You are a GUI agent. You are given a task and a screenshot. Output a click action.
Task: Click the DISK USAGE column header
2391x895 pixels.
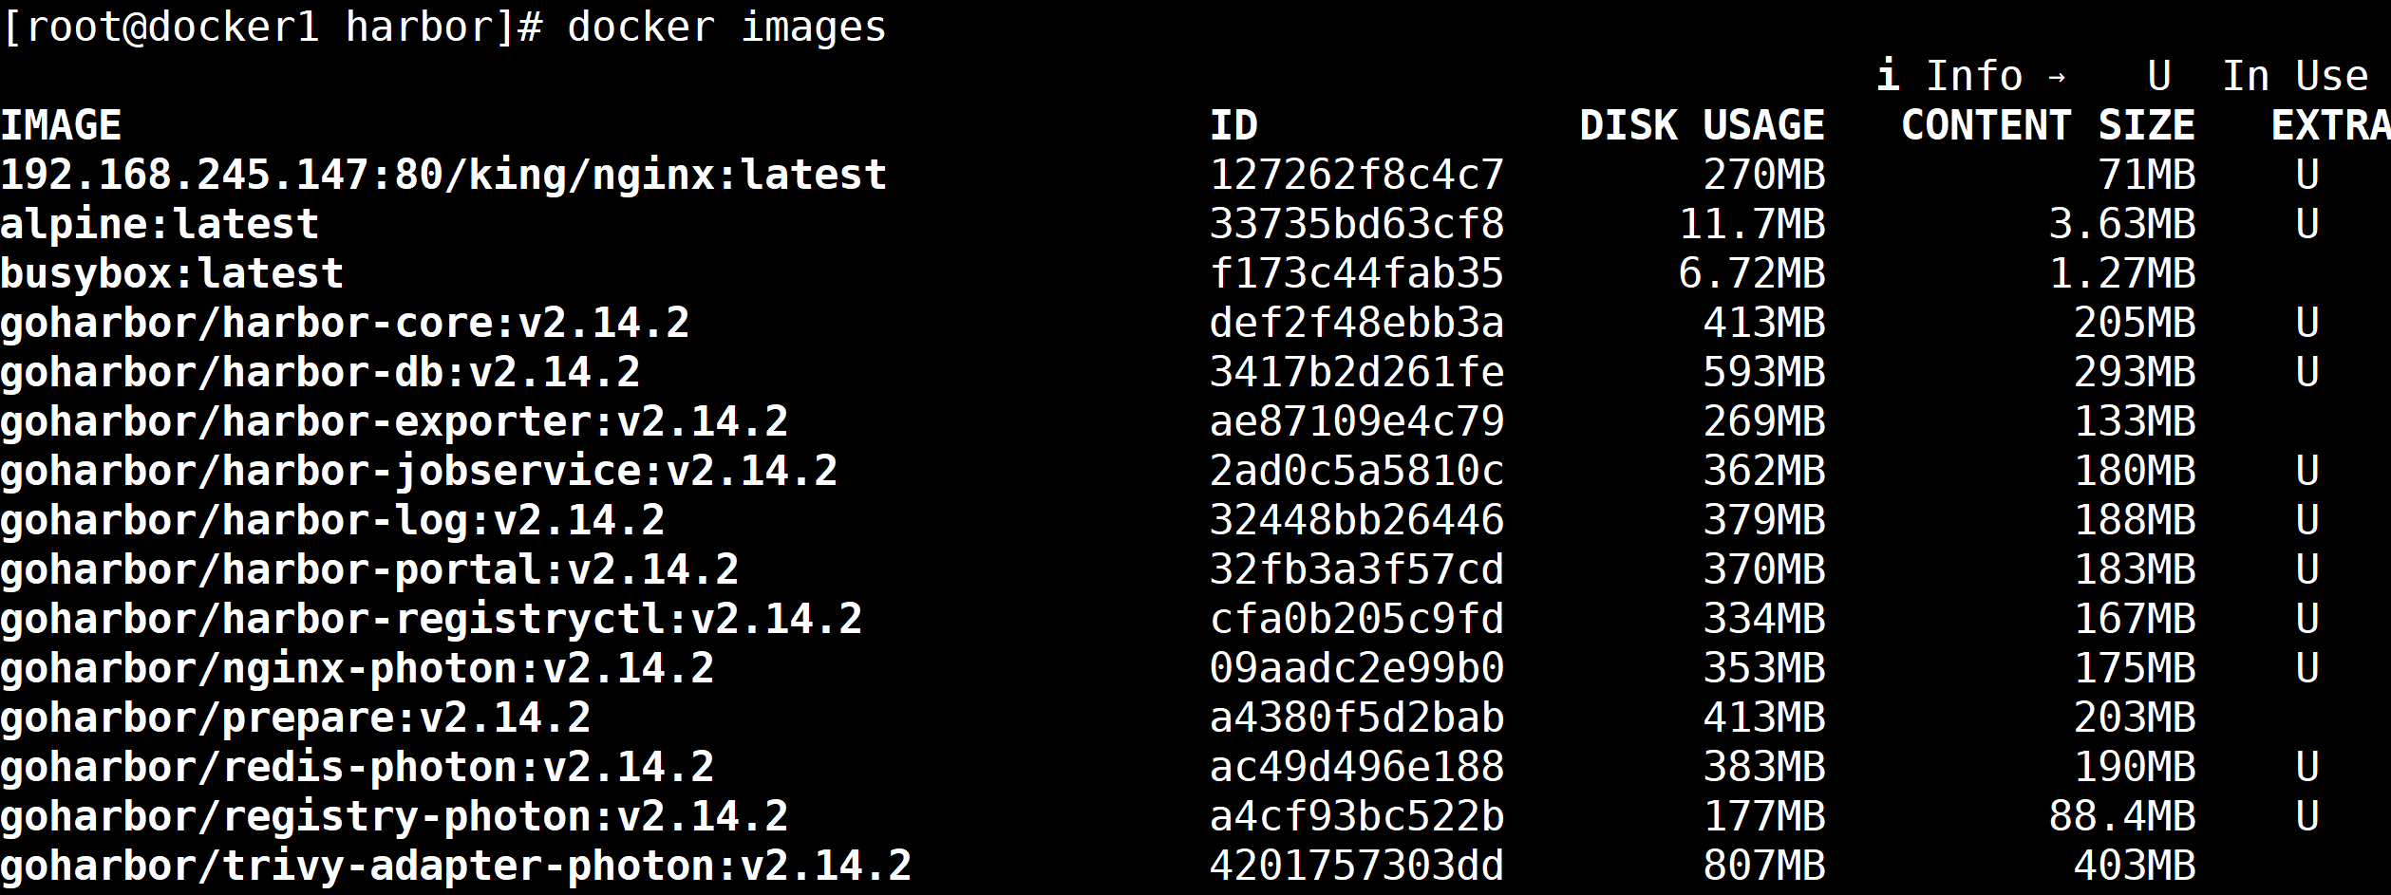pyautogui.click(x=1703, y=125)
